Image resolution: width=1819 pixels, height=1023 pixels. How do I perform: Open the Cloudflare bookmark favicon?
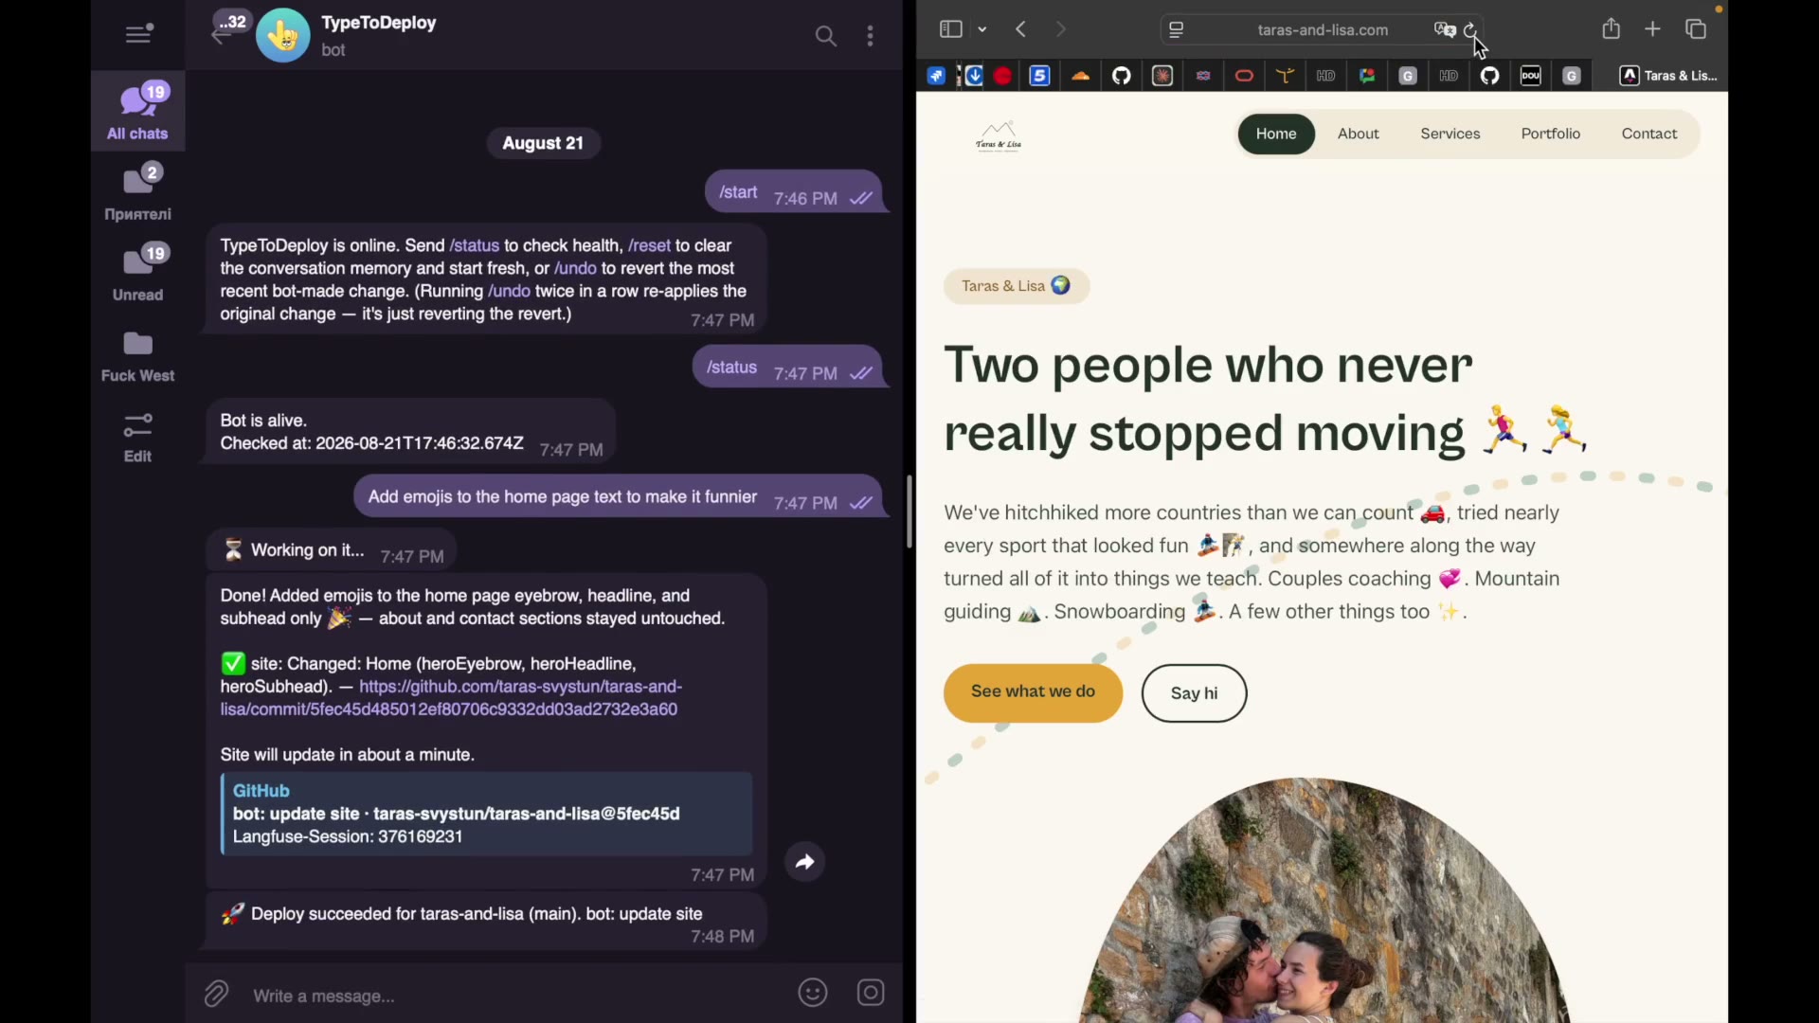pos(1081,76)
